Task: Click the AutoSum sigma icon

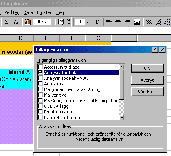Action: pyautogui.click(x=6, y=22)
